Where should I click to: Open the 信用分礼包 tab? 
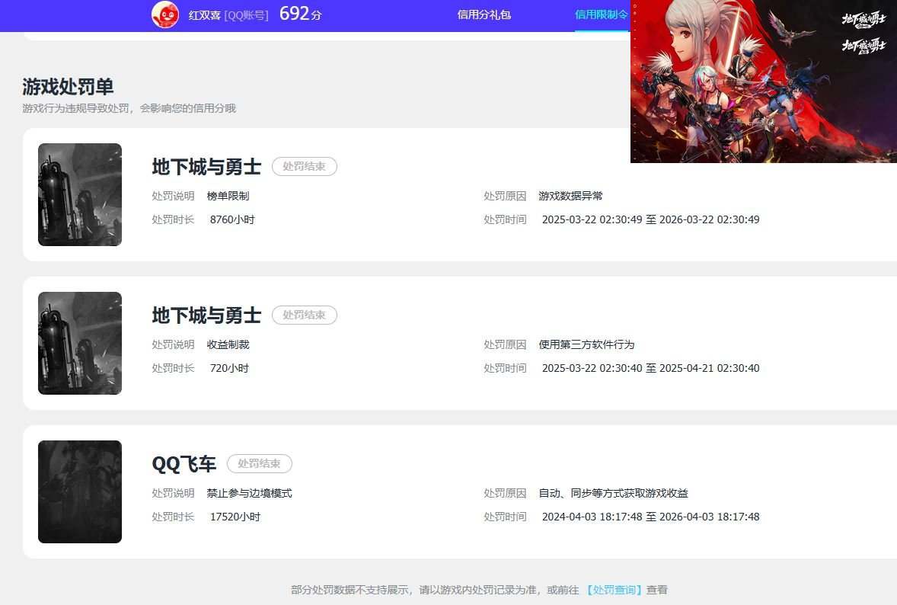coord(484,15)
